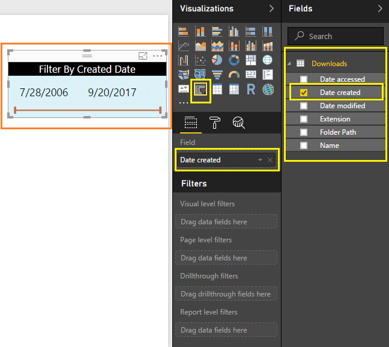Screen dimensions: 389x347
Task: Click the slicer top drag grip
Action: [x=87, y=55]
